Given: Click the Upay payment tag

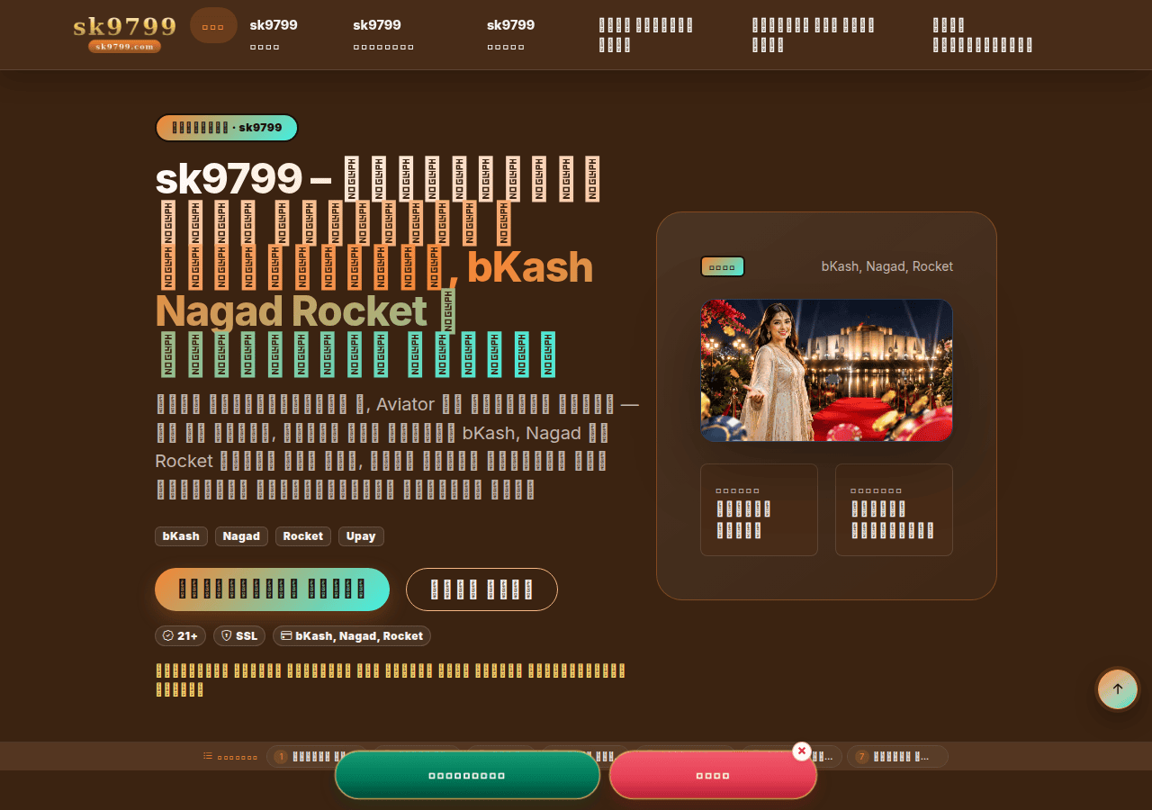Looking at the screenshot, I should [x=361, y=536].
